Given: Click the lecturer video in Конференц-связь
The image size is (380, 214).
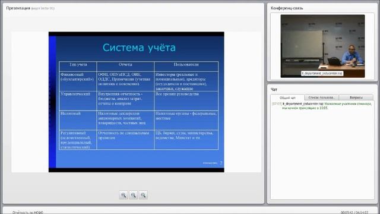Looking at the screenshot, I should 322,46.
